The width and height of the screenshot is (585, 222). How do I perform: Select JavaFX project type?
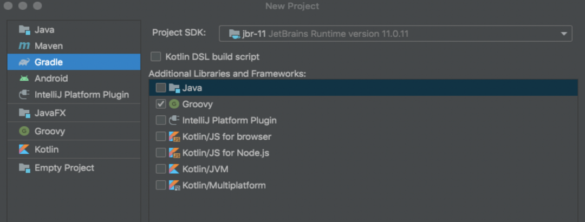[74, 113]
